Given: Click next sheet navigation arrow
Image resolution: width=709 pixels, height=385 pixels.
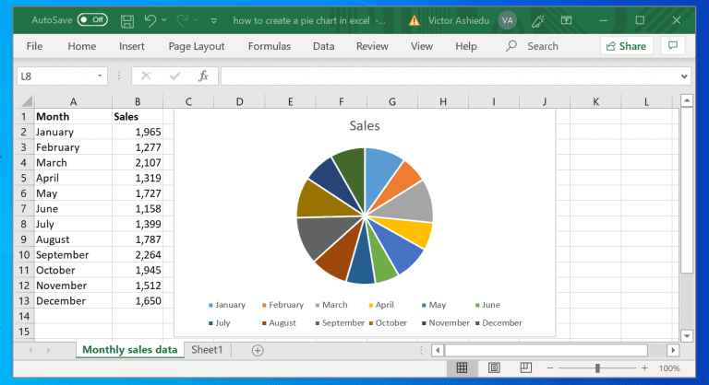Looking at the screenshot, I should point(48,350).
